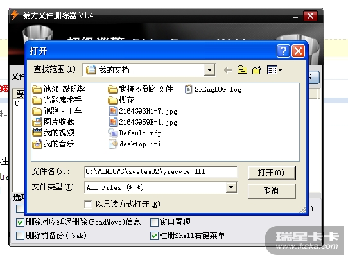The height and width of the screenshot is (258, 348).
Task: Check the 删除前备份(.bak) option
Action: (20, 236)
